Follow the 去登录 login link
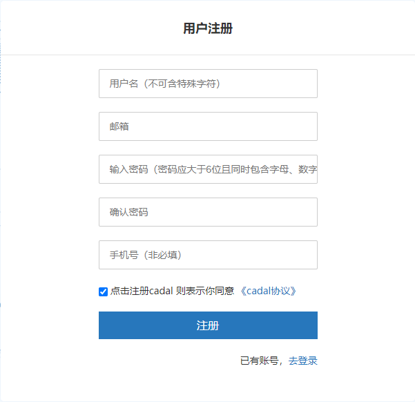Screen dimensions: 415x402 (303, 361)
